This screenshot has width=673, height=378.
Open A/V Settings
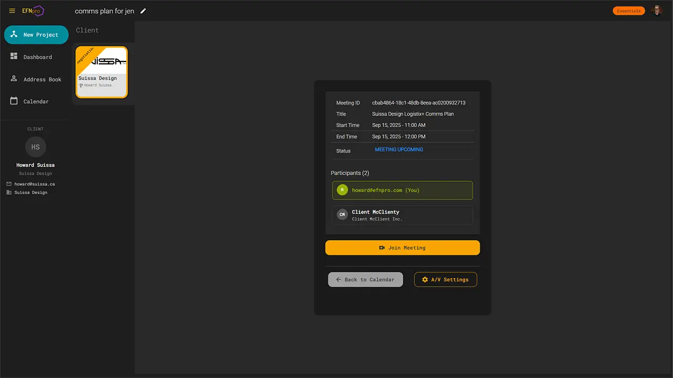[x=445, y=279]
